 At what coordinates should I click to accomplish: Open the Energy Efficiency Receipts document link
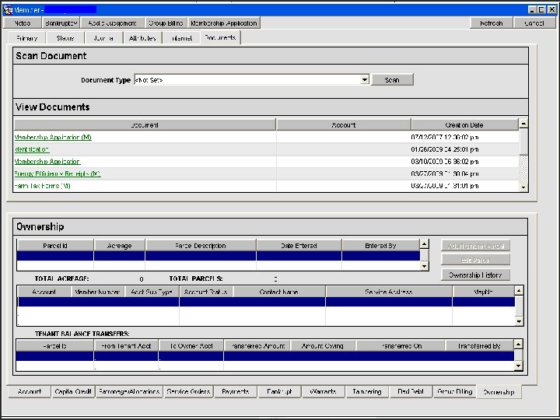pos(57,173)
